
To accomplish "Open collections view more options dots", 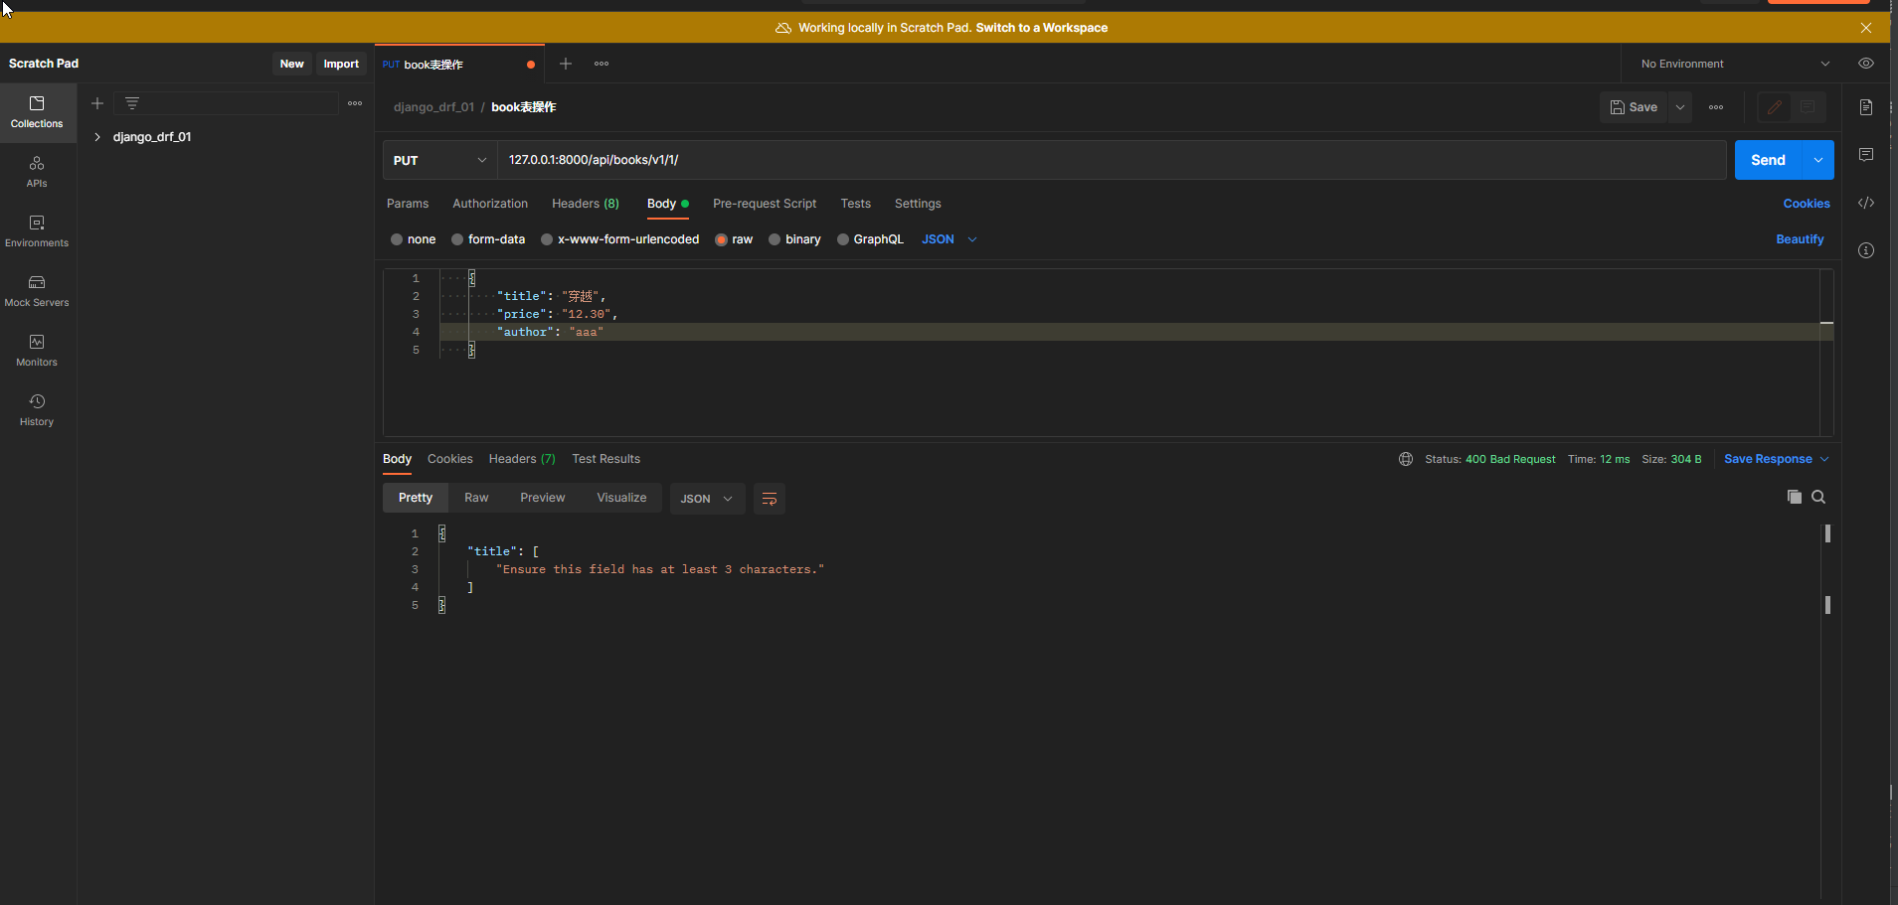I will click(355, 103).
